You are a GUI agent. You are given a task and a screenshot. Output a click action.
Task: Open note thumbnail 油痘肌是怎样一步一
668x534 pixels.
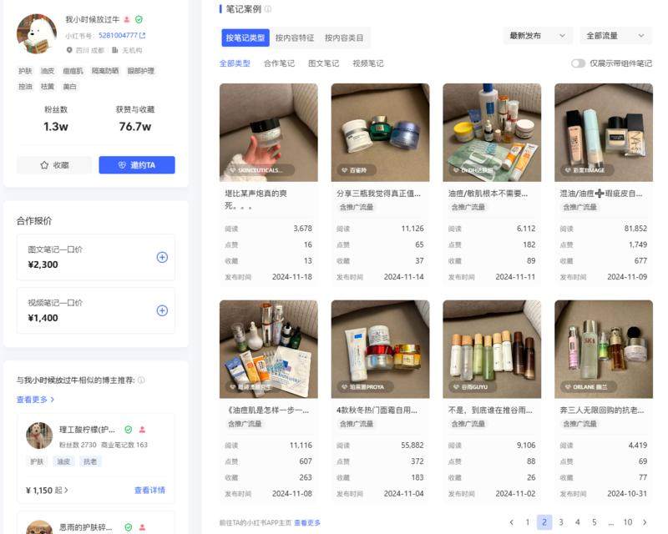pyautogui.click(x=268, y=350)
